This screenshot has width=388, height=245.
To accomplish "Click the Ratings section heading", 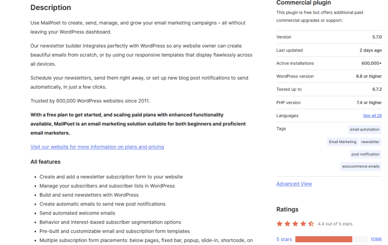I will (x=287, y=209).
